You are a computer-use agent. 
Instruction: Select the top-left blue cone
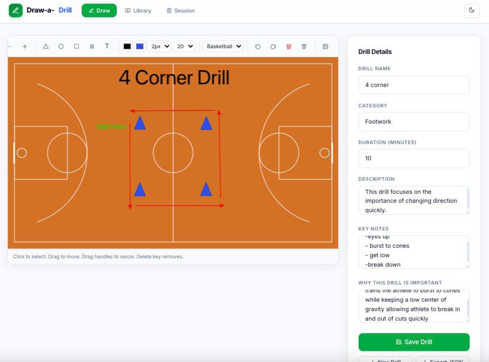tap(140, 123)
